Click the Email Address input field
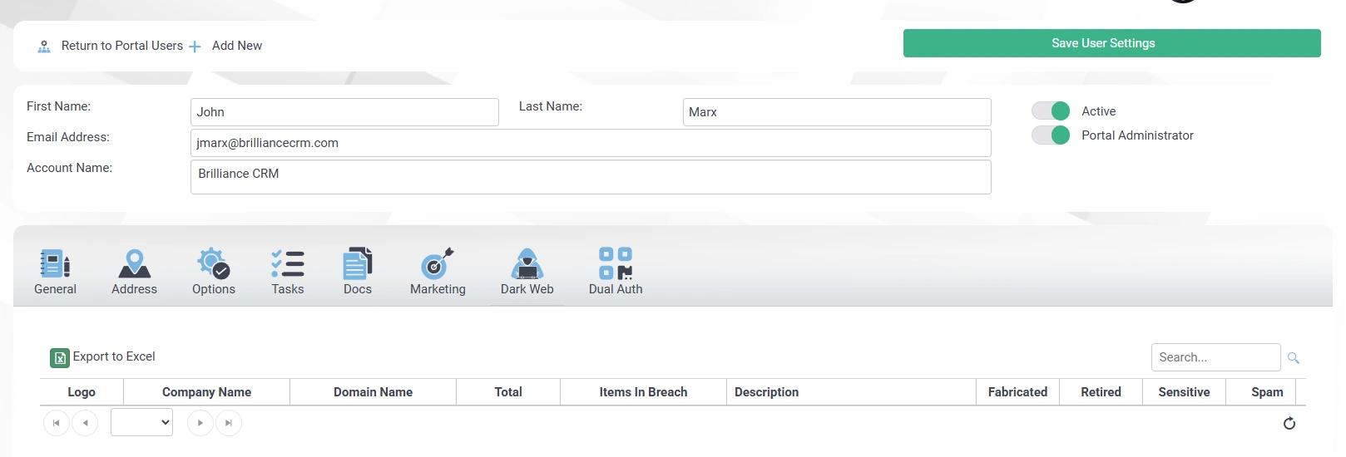Viewport: 1346px width, 457px height. click(x=590, y=143)
